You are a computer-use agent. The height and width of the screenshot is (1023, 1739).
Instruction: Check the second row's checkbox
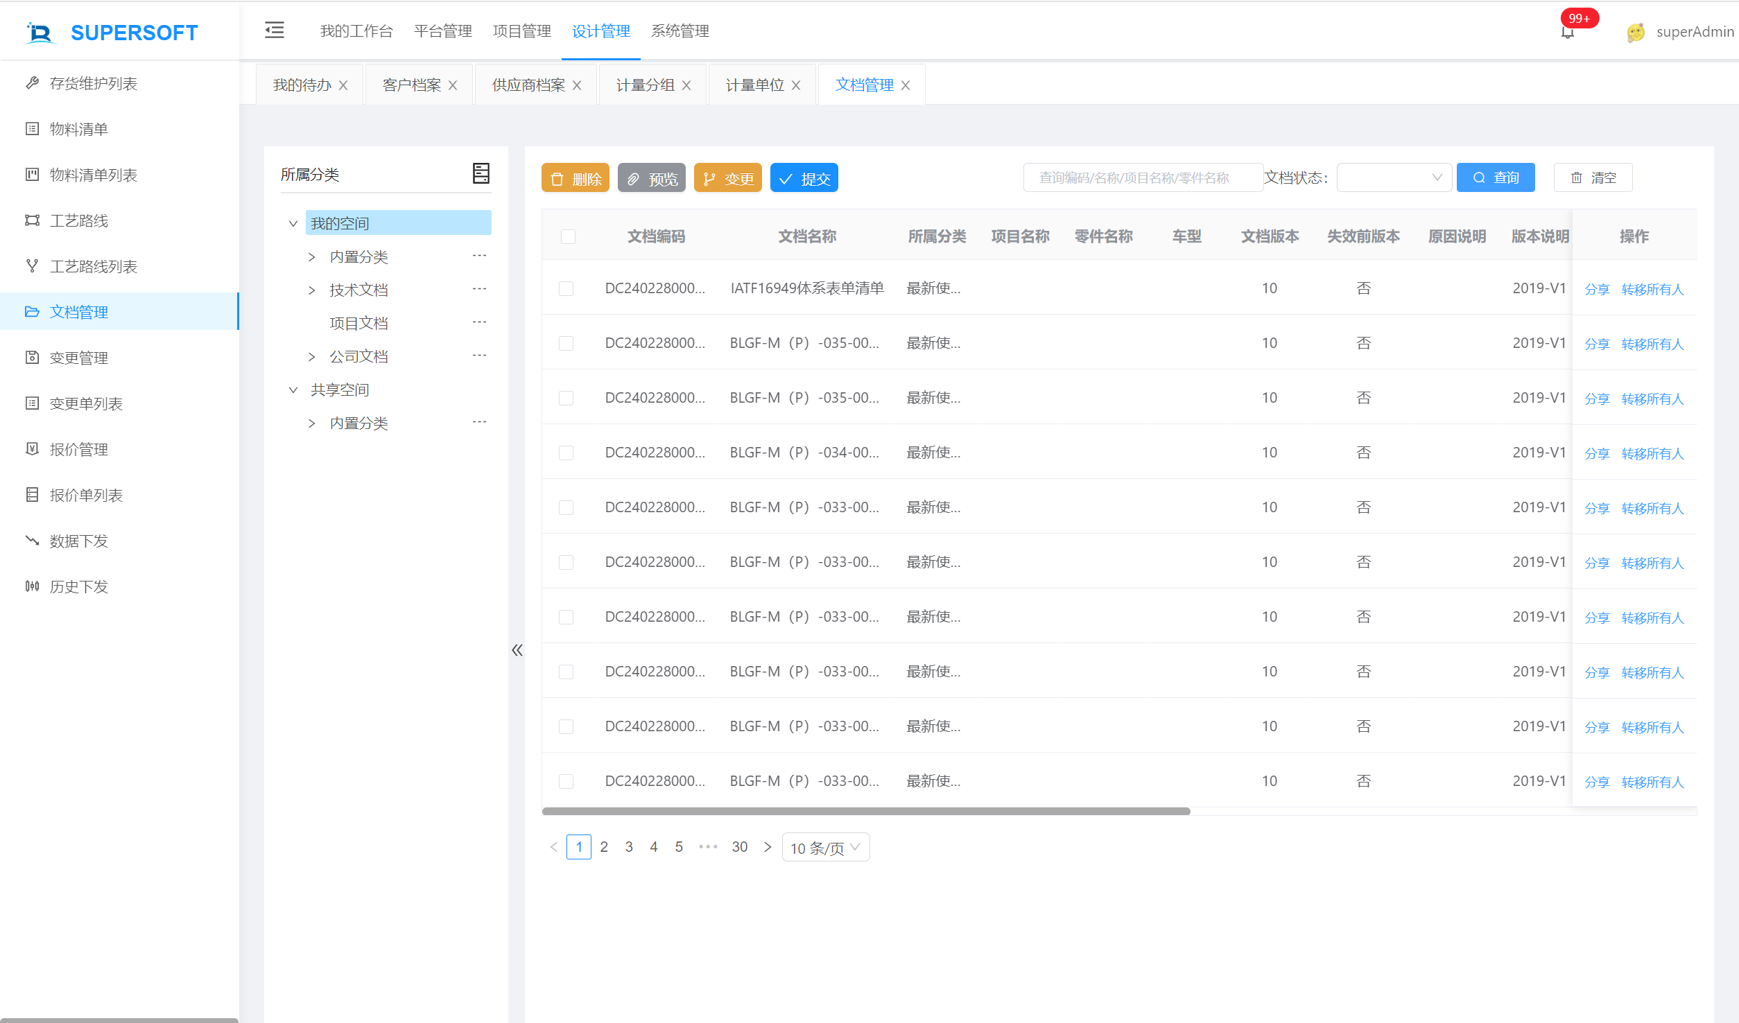point(566,343)
